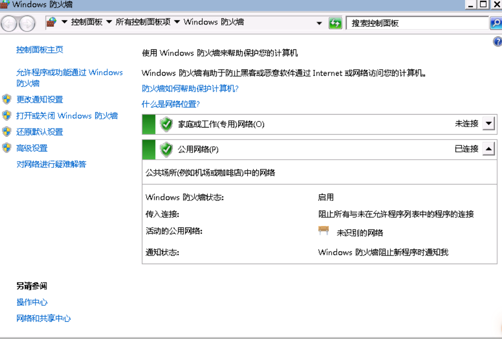Open dropdown arrow after 控制面板 breadcrumb

click(x=109, y=22)
